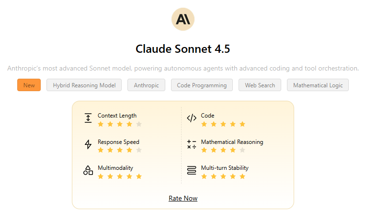This screenshot has width=366, height=213.
Task: Choose the Code Programming tag
Action: (202, 85)
